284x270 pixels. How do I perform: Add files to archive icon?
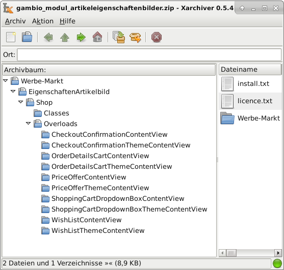pyautogui.click(x=119, y=37)
